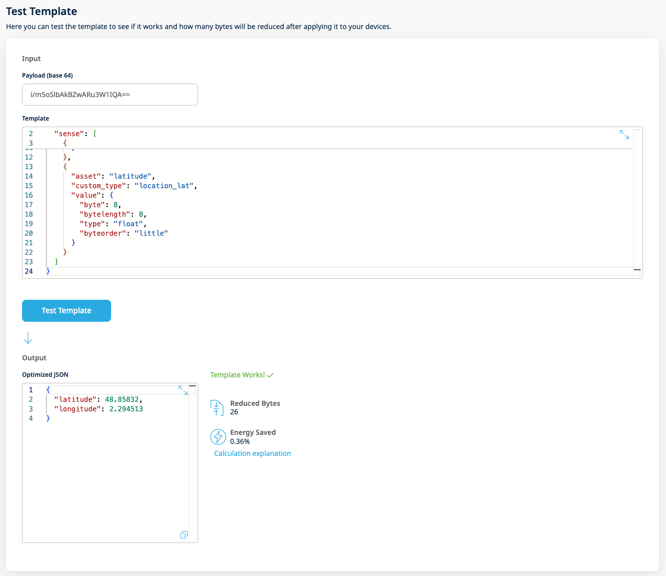This screenshot has width=666, height=576.
Task: Click the "sense": [ line in template
Action: [76, 134]
